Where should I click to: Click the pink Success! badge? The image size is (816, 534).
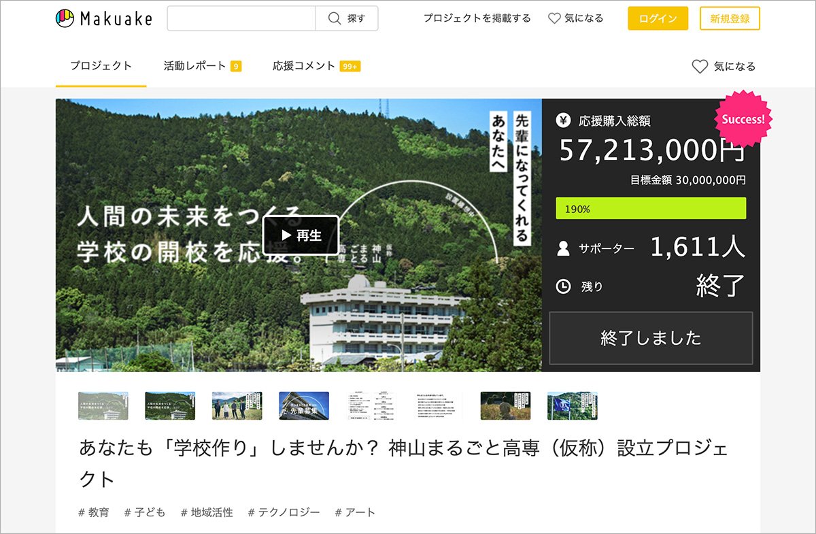click(x=743, y=119)
